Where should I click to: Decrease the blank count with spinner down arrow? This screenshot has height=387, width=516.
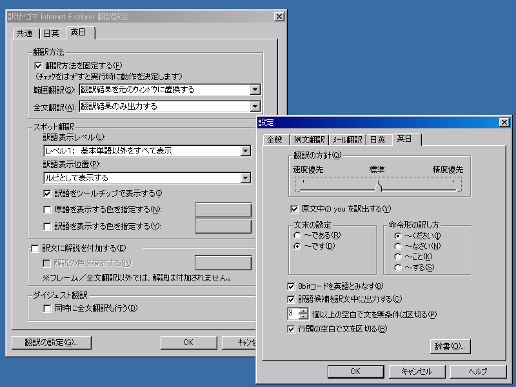pos(304,316)
